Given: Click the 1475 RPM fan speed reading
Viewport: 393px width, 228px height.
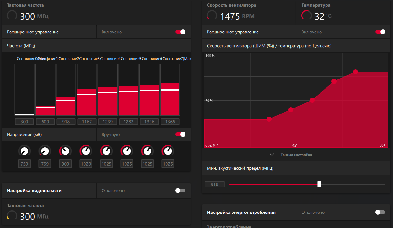Looking at the screenshot, I should (237, 16).
